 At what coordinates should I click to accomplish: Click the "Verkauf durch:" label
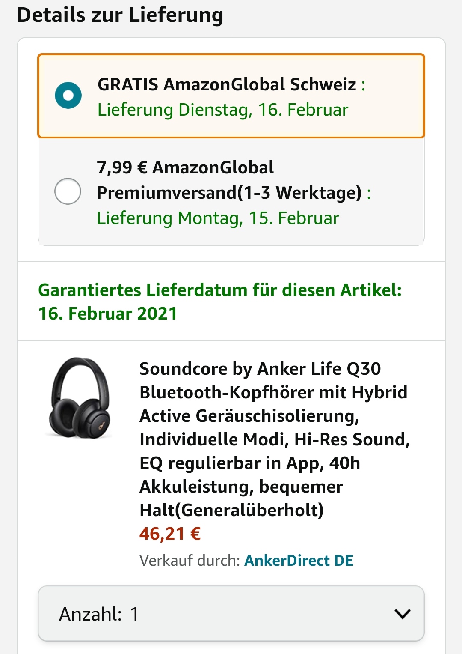[190, 561]
